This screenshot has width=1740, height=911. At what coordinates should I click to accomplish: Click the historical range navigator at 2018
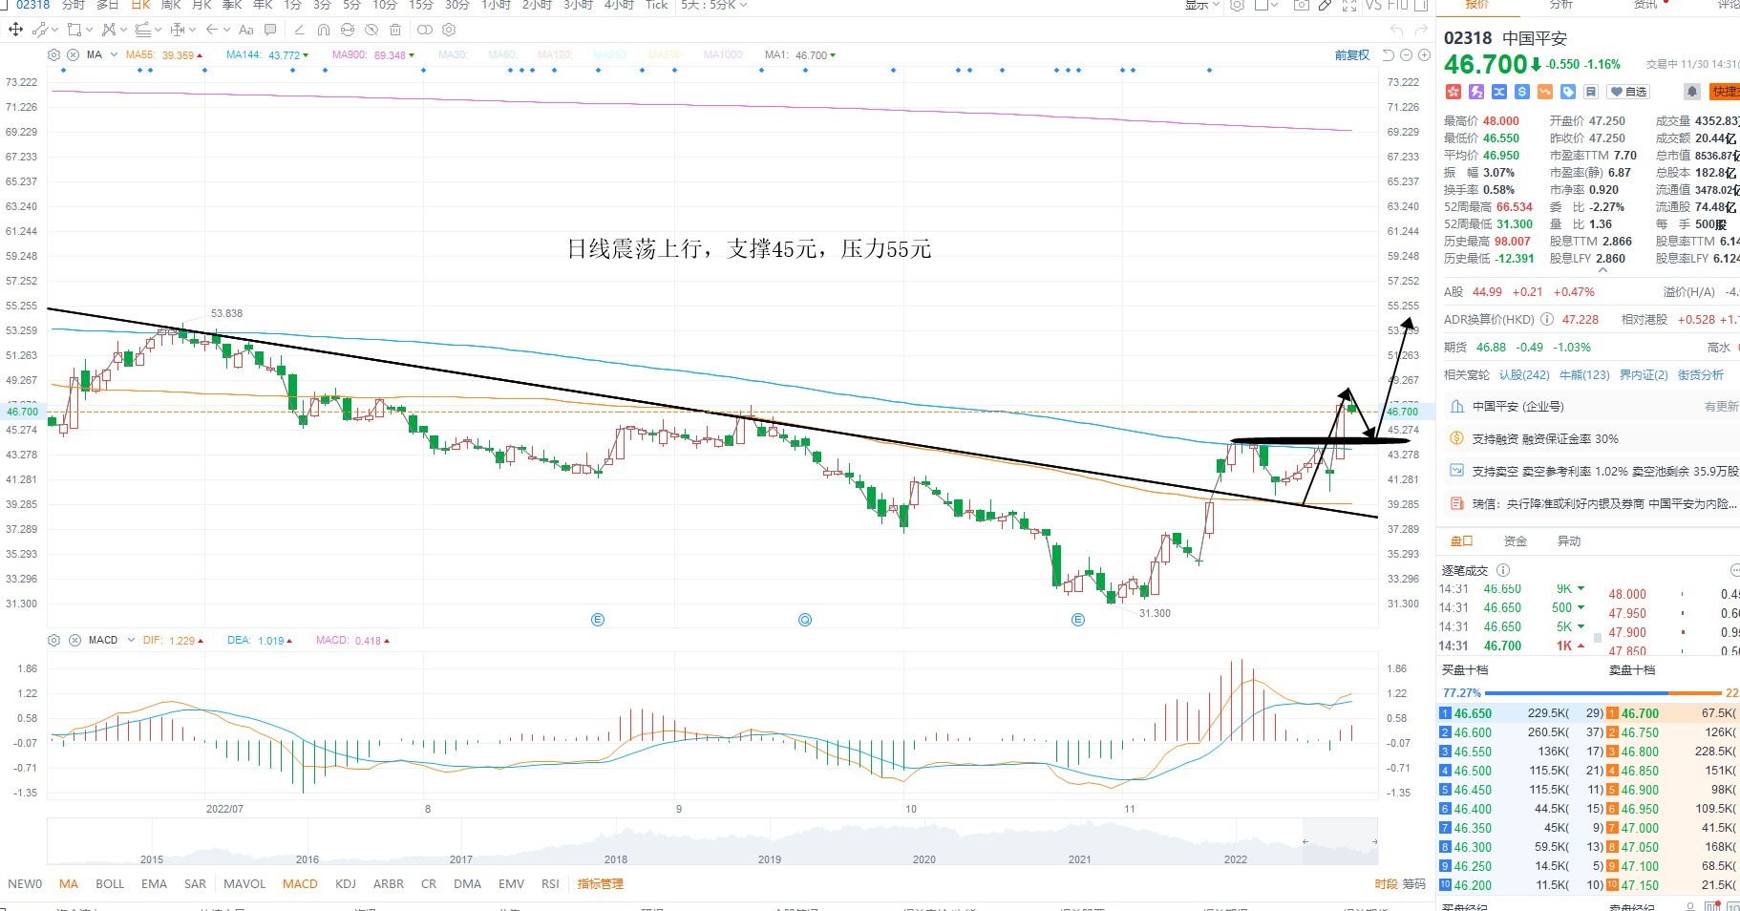[x=616, y=859]
